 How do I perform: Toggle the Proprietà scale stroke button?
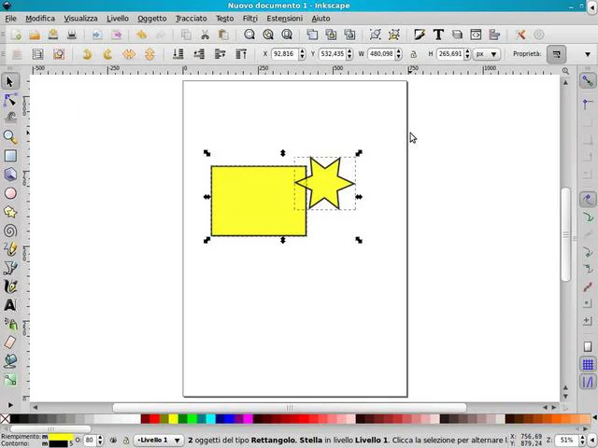(x=557, y=54)
